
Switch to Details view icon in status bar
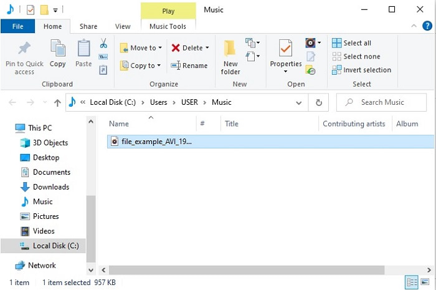click(x=412, y=283)
